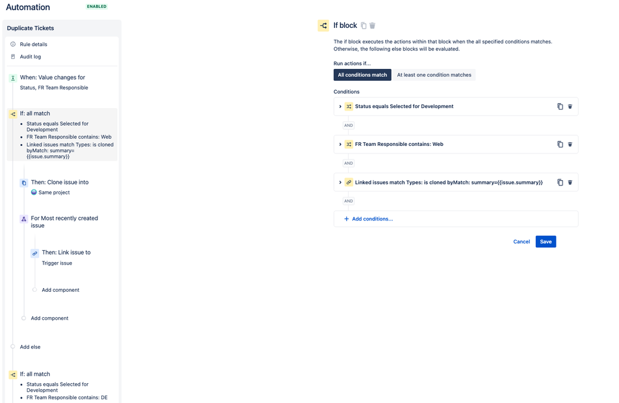Select the All conditions match option
The width and height of the screenshot is (619, 403).
362,74
